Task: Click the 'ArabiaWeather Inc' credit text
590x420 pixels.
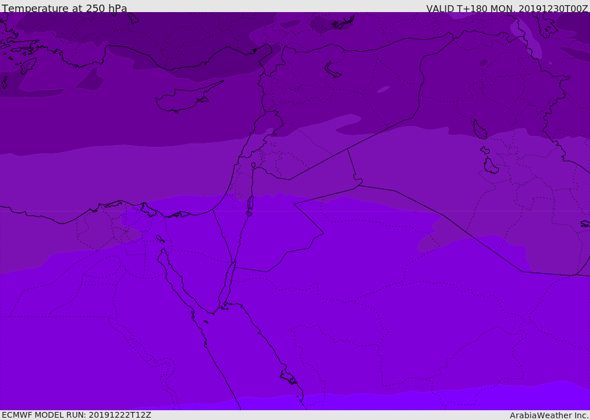Action: (x=550, y=415)
